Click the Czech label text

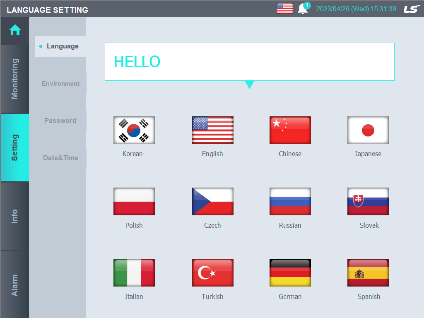coord(212,225)
